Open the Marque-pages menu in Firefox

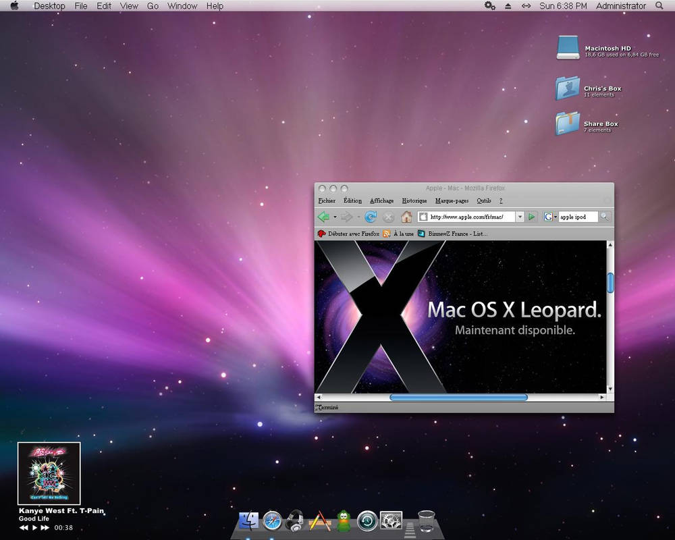point(452,200)
